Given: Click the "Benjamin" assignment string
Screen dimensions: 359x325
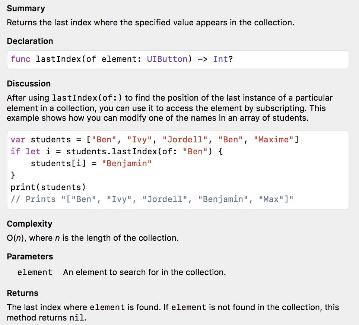Looking at the screenshot, I should point(127,163).
